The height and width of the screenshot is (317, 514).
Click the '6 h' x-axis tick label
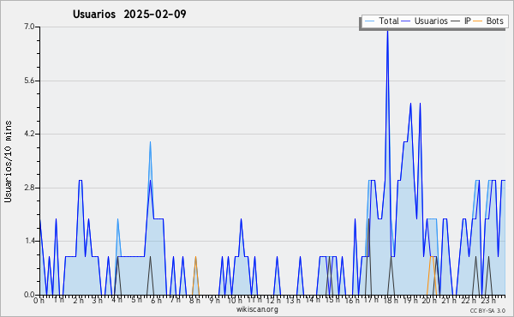point(156,300)
